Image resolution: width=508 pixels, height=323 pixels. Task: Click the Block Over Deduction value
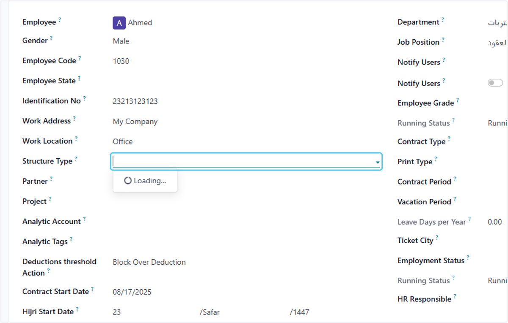point(149,262)
